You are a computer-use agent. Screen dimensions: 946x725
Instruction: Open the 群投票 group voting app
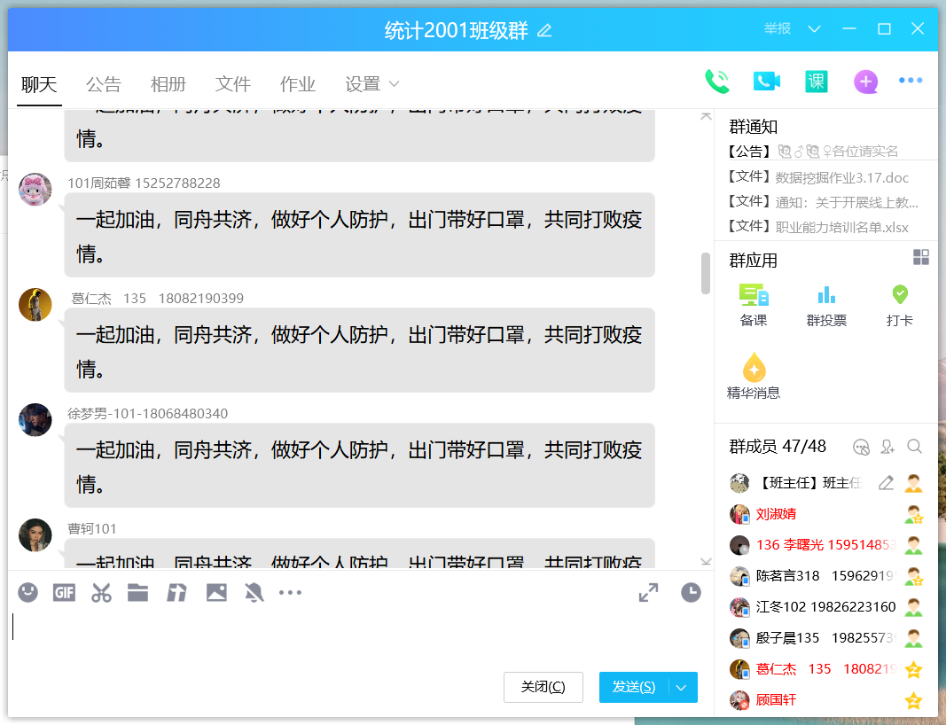[x=826, y=306]
